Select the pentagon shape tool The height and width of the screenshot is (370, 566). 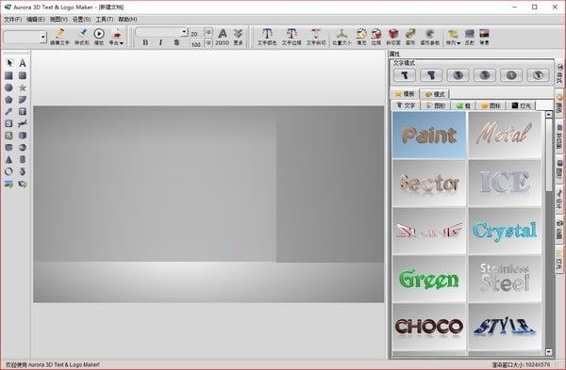[9, 100]
